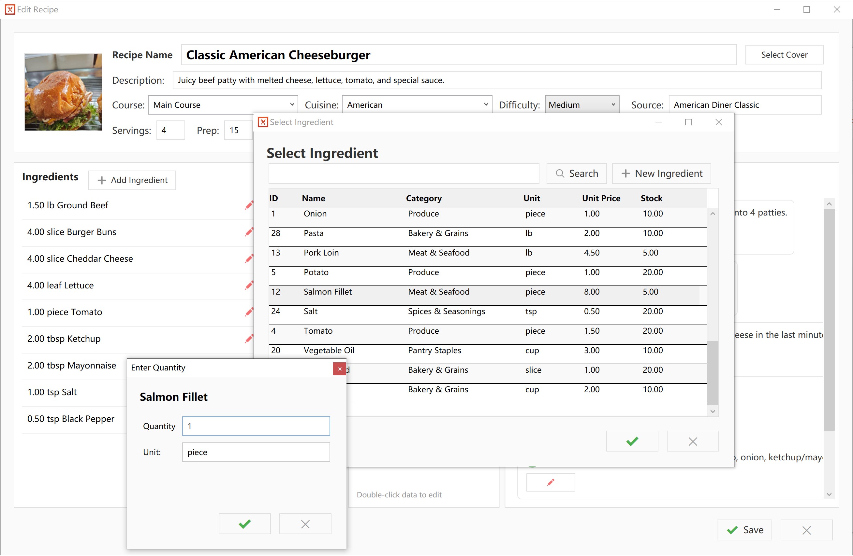Screen dimensions: 853x556
Task: Click the Search button with magnifier icon
Action: (576, 174)
